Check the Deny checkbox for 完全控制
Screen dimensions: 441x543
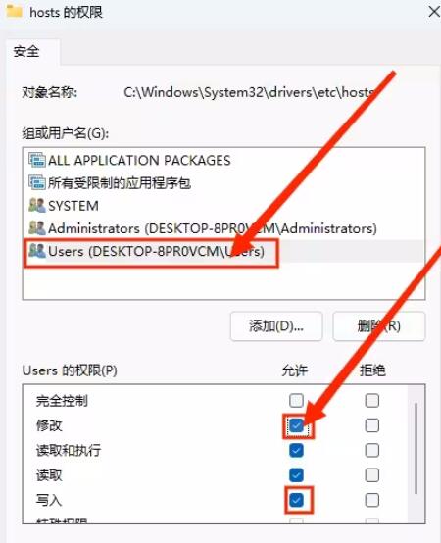click(x=372, y=401)
